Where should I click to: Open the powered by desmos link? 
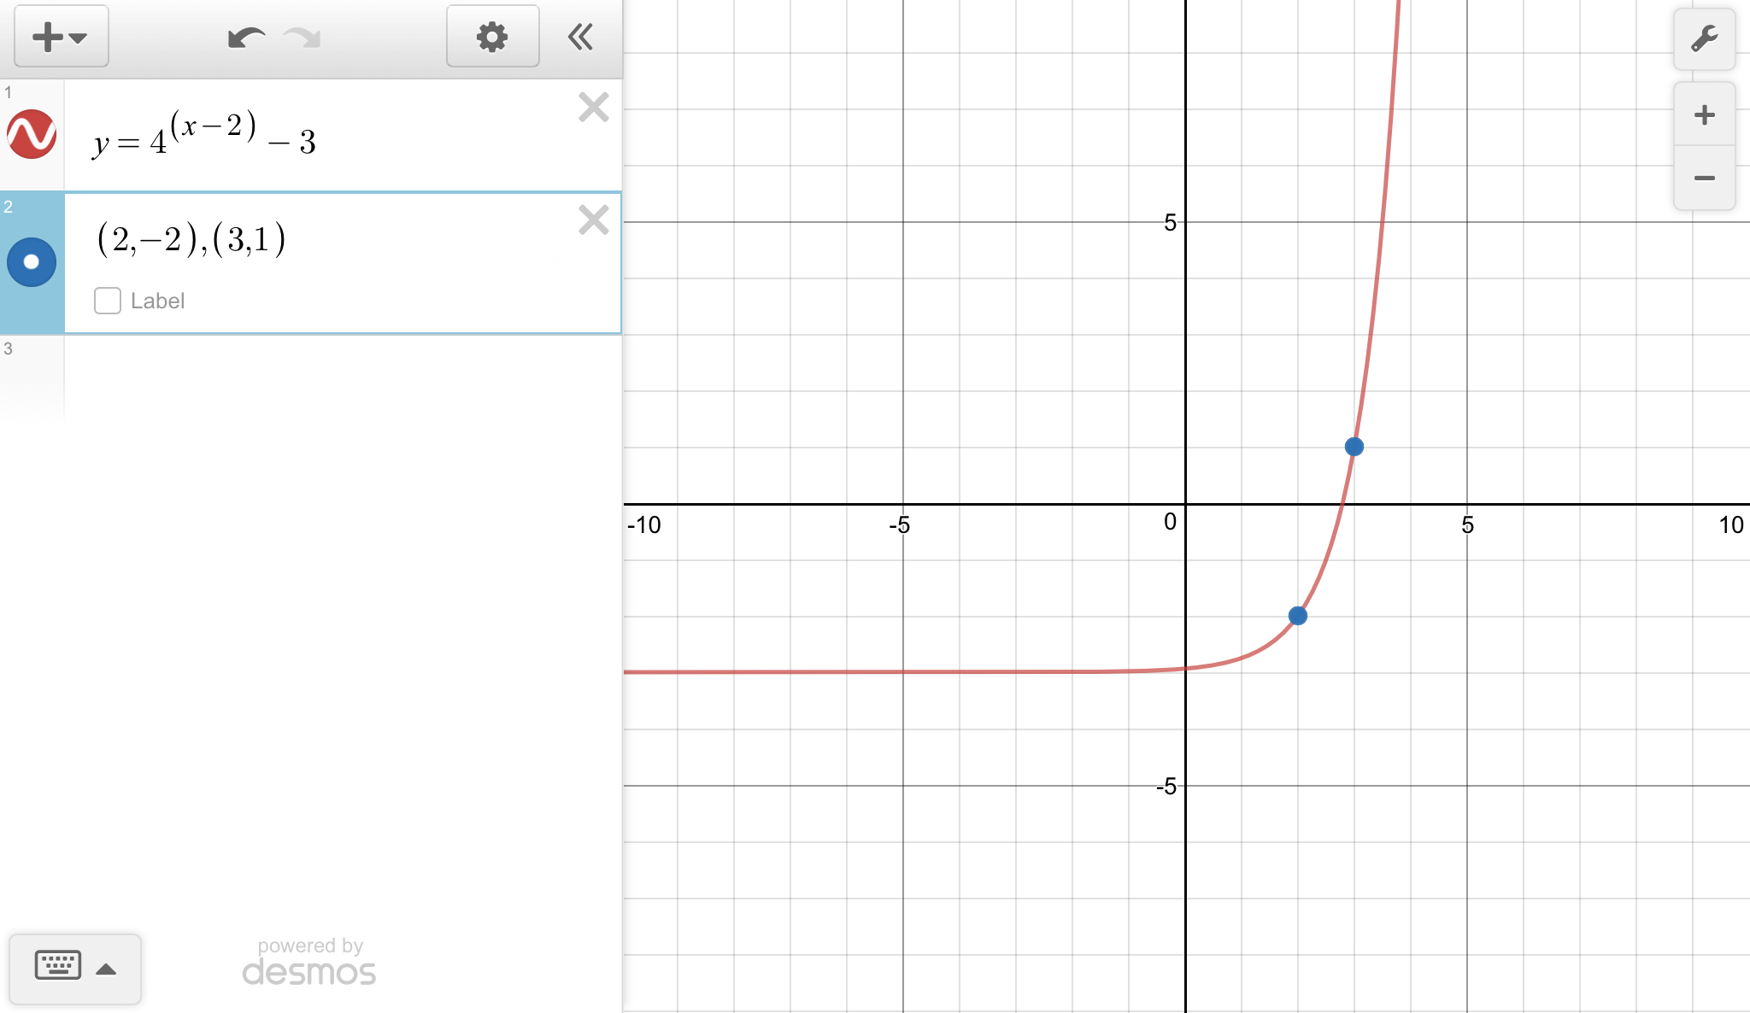[309, 963]
